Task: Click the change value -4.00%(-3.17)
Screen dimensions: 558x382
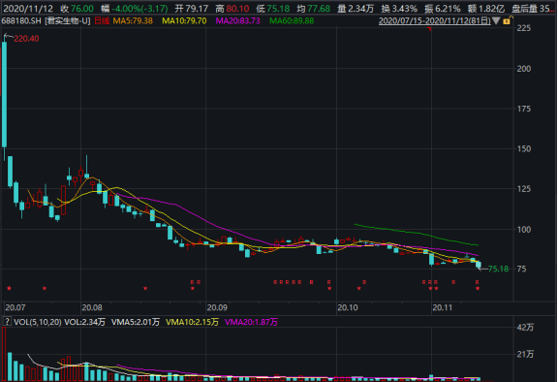Action: [x=139, y=9]
